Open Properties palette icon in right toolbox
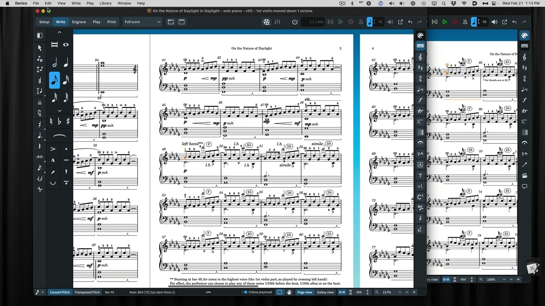 pos(420,35)
